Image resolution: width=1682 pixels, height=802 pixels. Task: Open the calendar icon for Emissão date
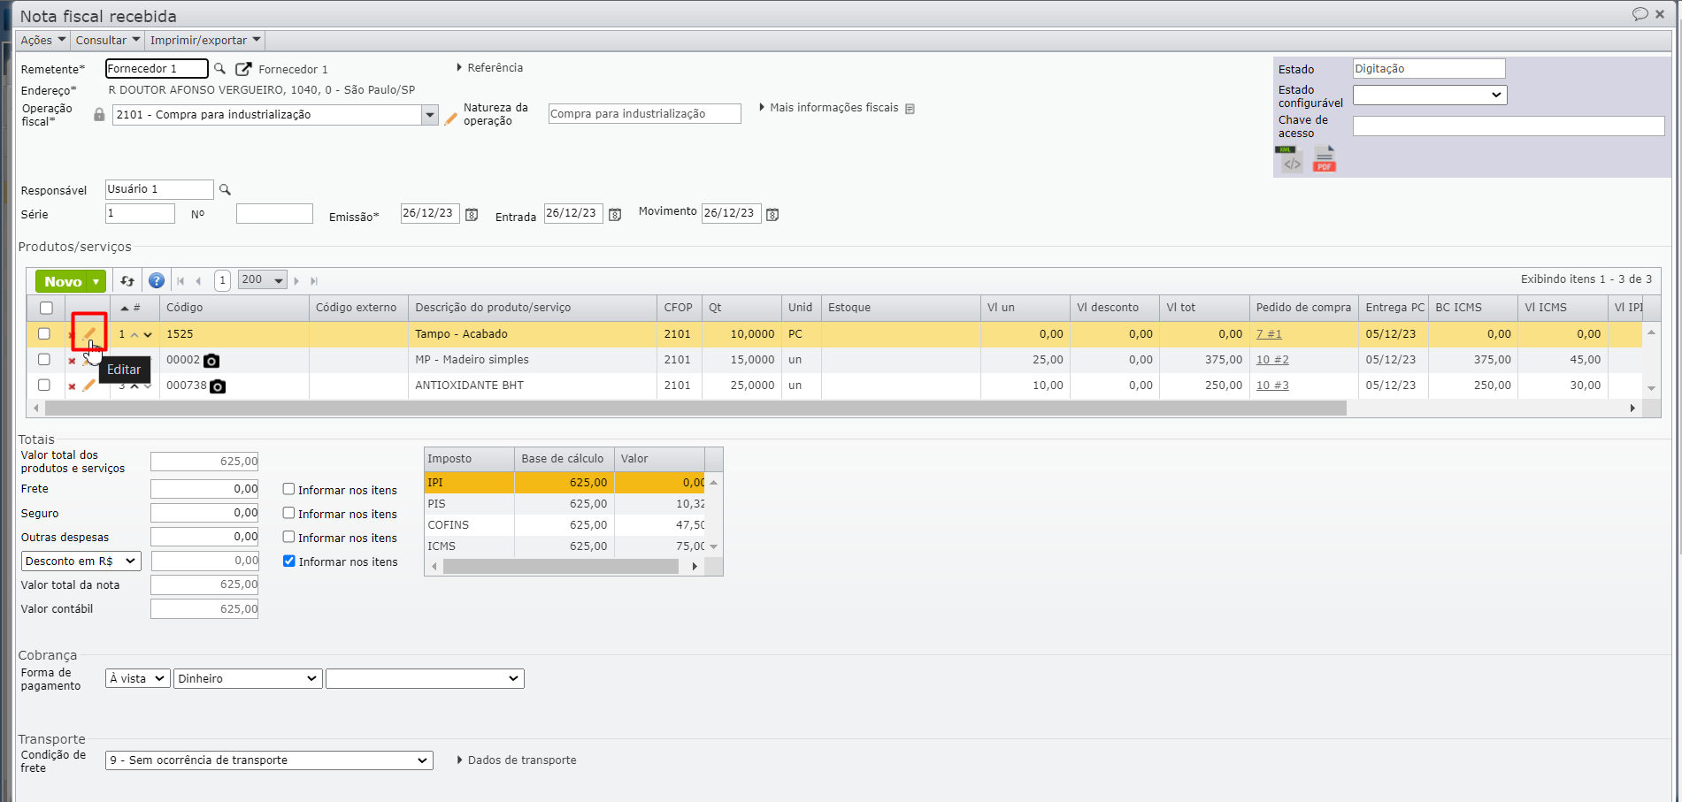472,215
